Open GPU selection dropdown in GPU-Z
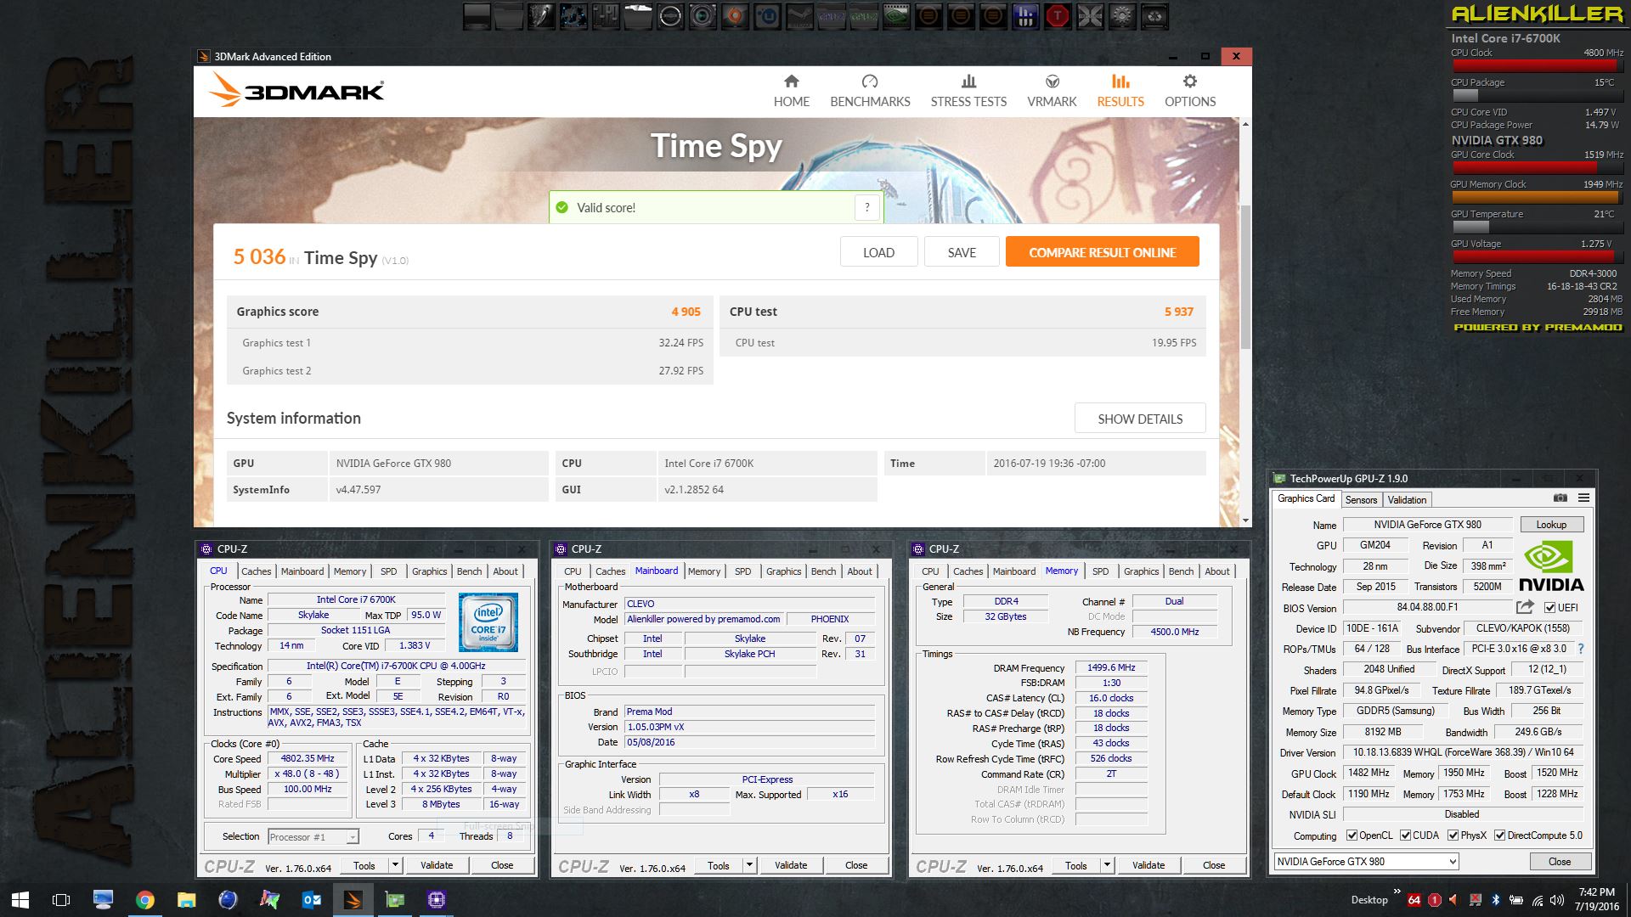The image size is (1631, 917). click(x=1367, y=861)
